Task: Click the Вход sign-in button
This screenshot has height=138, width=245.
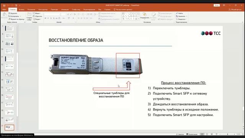Action: click(x=217, y=5)
